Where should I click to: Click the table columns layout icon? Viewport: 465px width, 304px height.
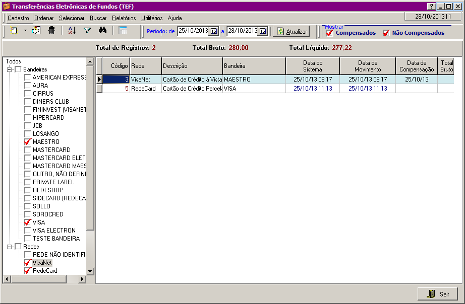(123, 31)
